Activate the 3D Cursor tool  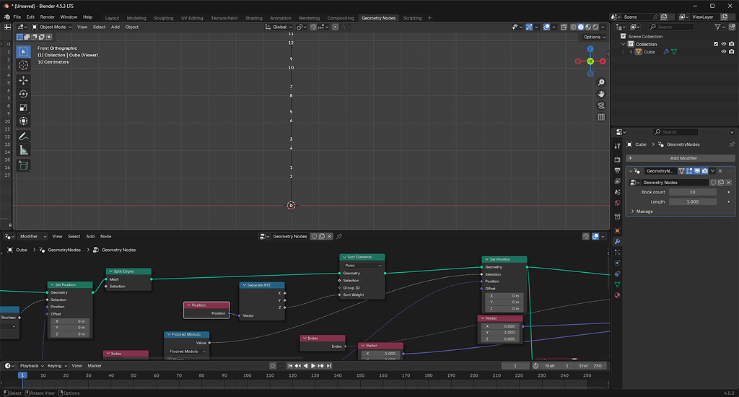[23, 65]
